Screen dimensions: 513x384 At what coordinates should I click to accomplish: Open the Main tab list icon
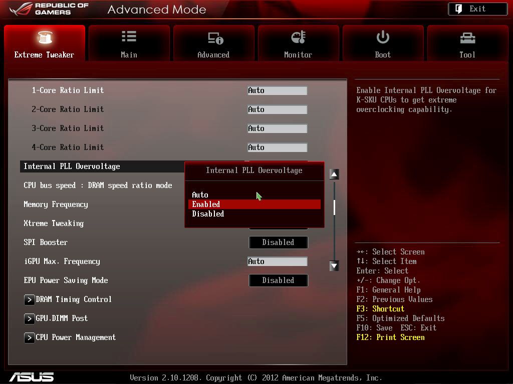pos(129,36)
